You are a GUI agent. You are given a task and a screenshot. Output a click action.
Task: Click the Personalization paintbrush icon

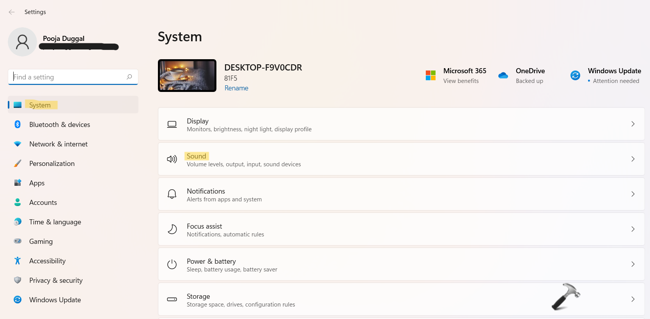click(x=18, y=163)
